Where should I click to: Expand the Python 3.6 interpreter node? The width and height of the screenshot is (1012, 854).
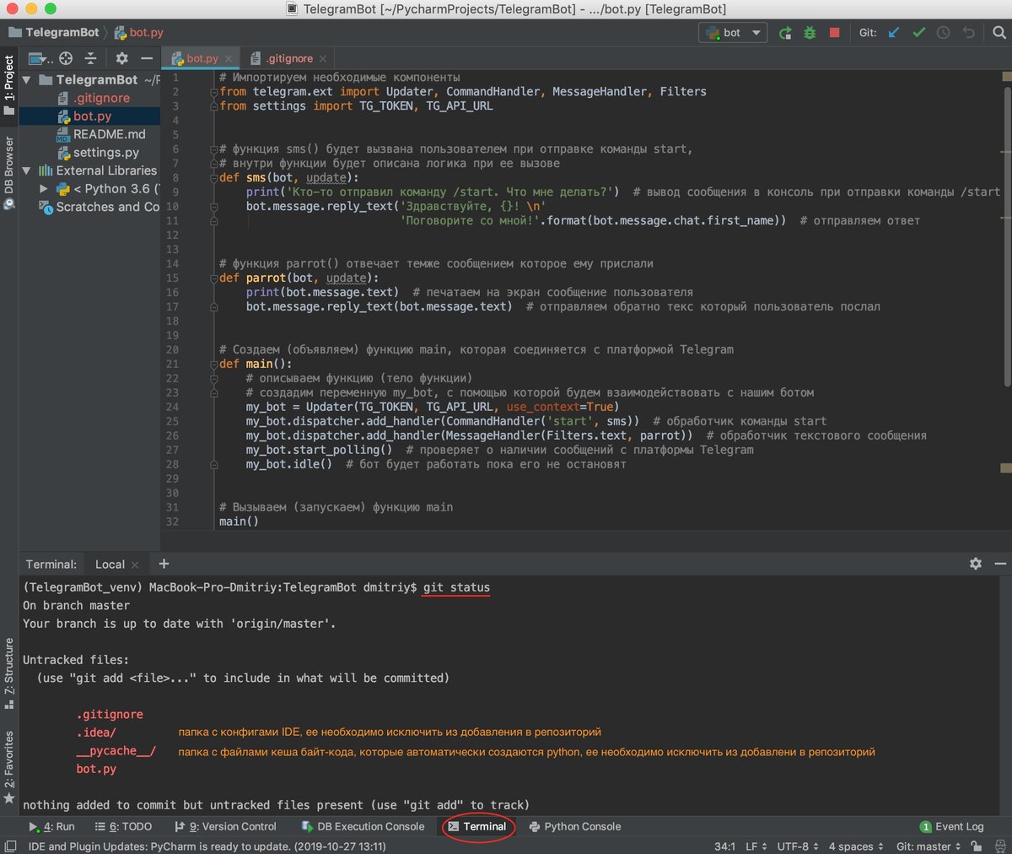[x=44, y=189]
